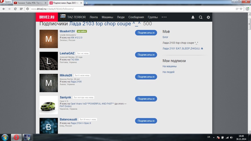Open the Лада 2106 car link
This screenshot has width=251, height=141.
click(76, 82)
